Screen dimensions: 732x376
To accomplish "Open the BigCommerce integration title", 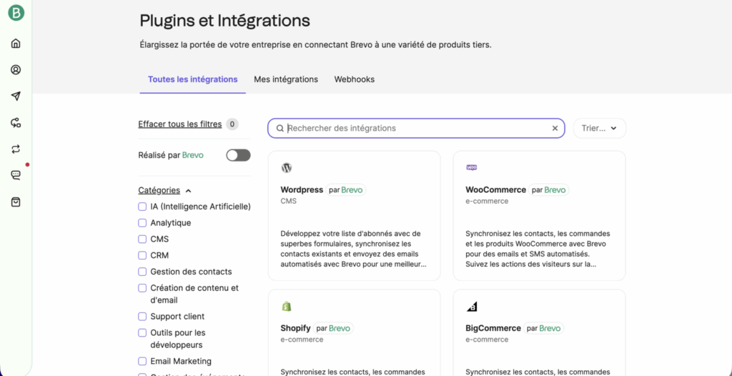I will (x=493, y=328).
